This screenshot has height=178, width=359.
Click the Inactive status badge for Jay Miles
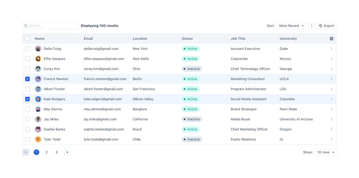click(192, 119)
